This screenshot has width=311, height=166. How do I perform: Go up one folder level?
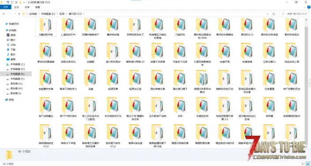(19, 14)
